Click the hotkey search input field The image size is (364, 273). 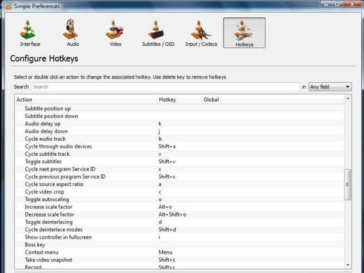165,87
